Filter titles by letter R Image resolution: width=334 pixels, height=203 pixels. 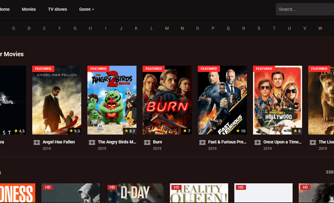coord(244,28)
